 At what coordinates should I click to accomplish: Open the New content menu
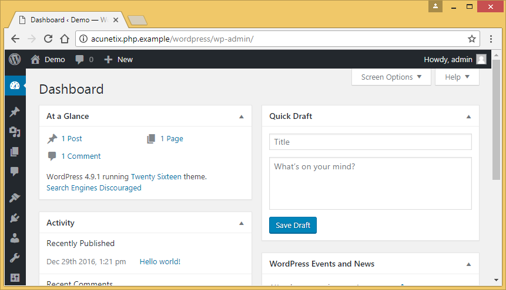click(x=119, y=60)
